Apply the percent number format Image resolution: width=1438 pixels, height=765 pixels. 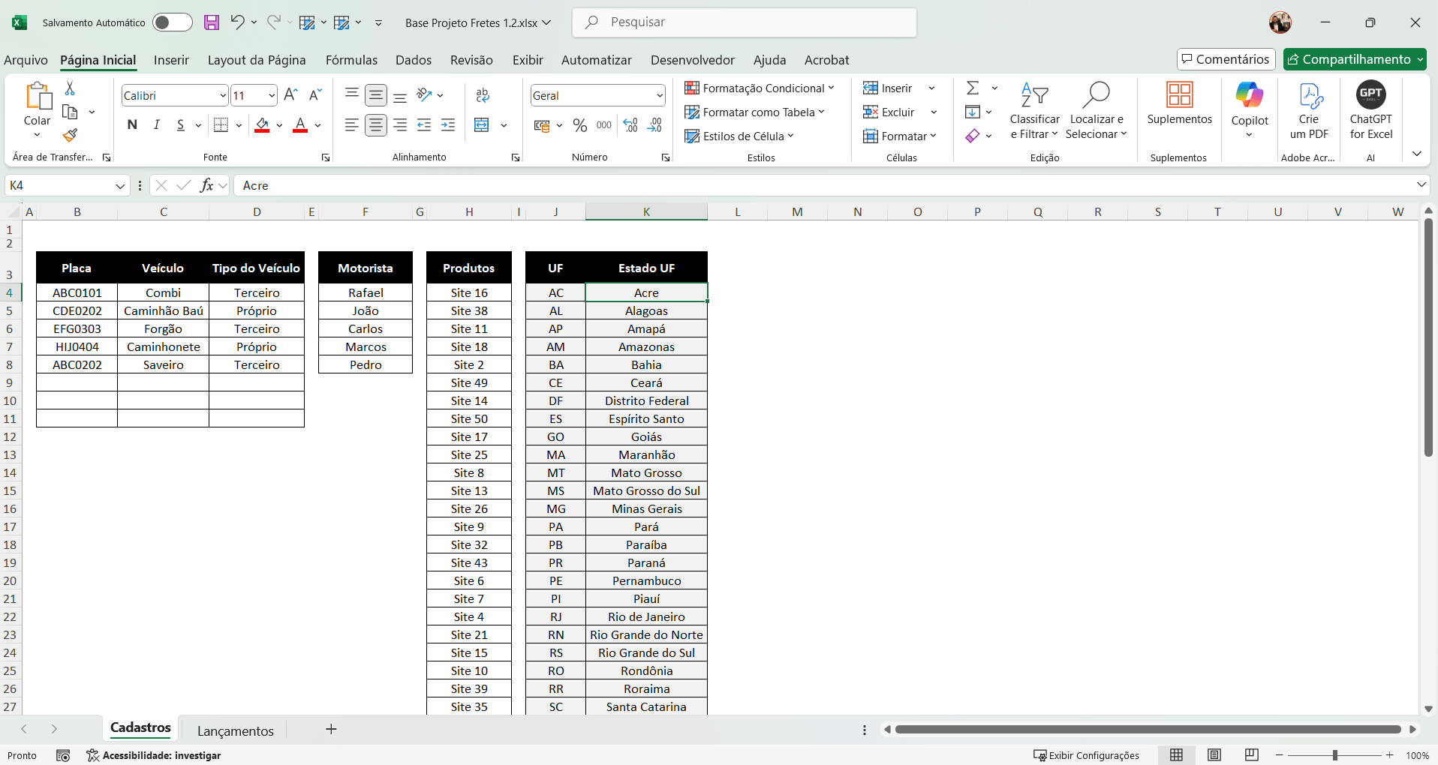pyautogui.click(x=579, y=125)
